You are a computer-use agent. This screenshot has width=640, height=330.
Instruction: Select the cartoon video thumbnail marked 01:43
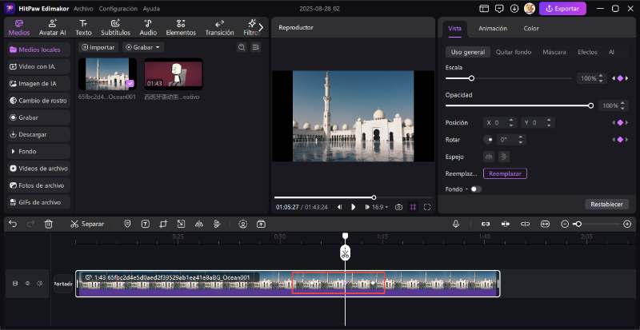(173, 74)
